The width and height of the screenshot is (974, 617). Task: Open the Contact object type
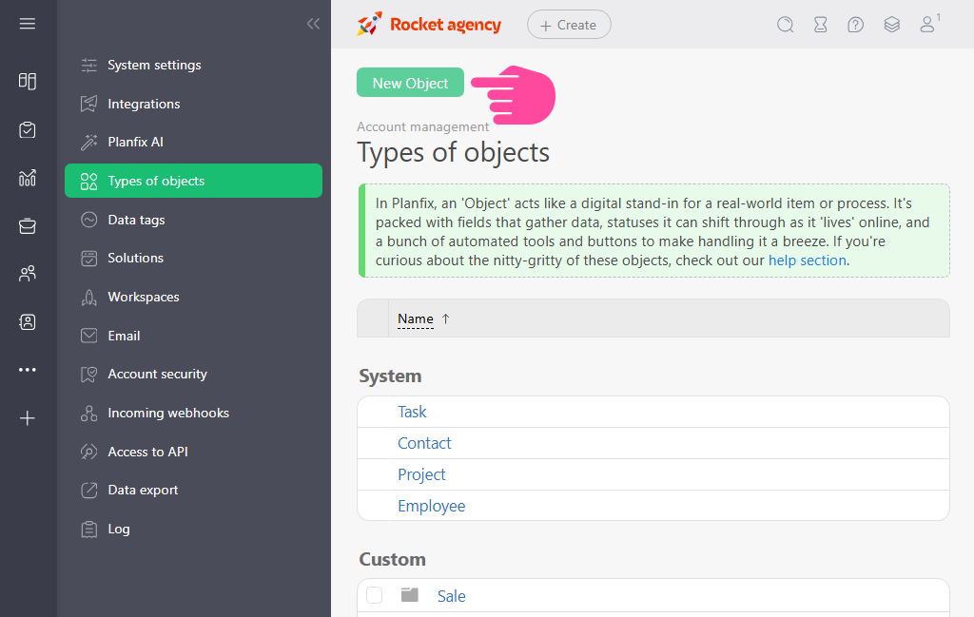424,443
